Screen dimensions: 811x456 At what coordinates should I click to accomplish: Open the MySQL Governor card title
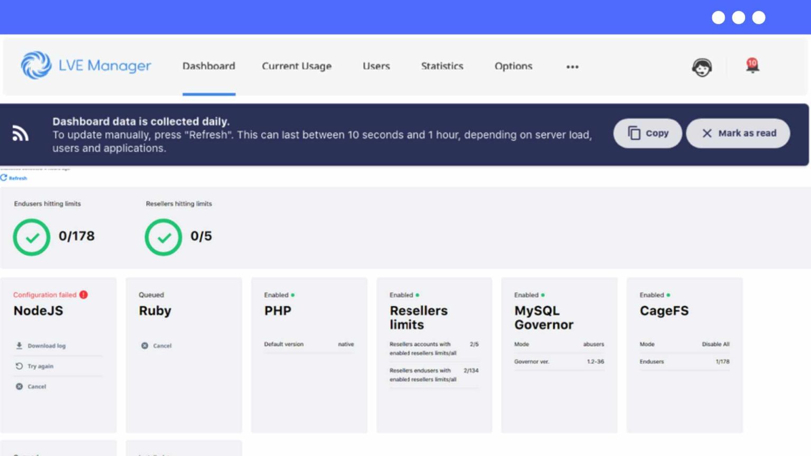(544, 317)
